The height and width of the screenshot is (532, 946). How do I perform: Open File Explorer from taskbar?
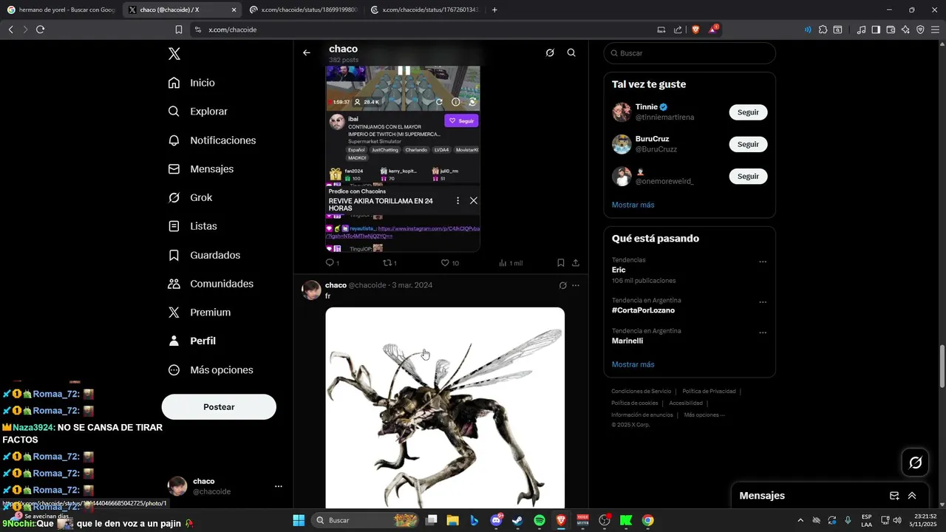(x=452, y=520)
